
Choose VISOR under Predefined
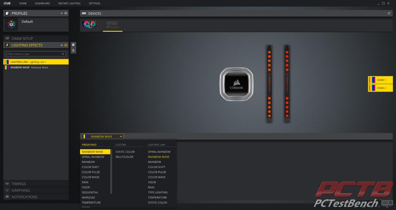[x=86, y=187]
